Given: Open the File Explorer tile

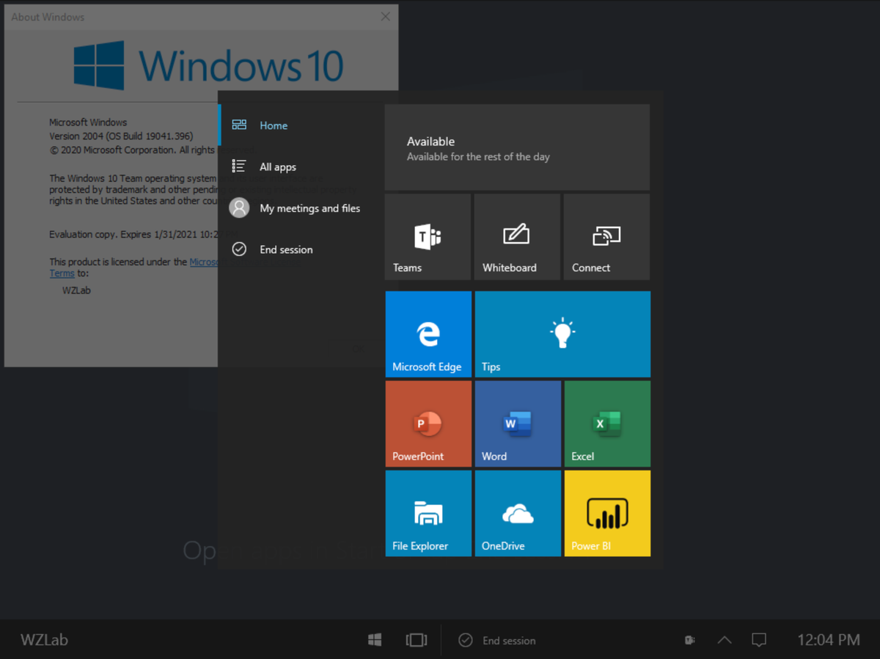Looking at the screenshot, I should pyautogui.click(x=428, y=513).
